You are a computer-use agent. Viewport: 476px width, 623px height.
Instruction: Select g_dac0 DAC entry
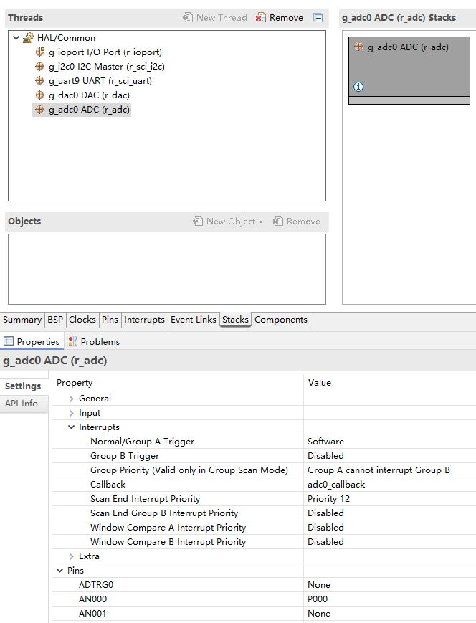coord(89,95)
